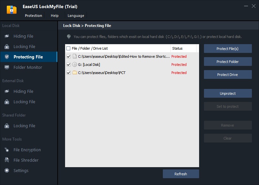Click padlock icon for Local Disk Locking File
The height and width of the screenshot is (185, 259).
(7, 46)
